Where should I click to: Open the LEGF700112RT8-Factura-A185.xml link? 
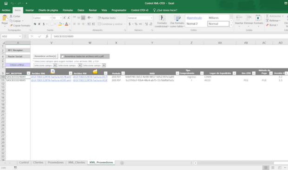[51, 80]
